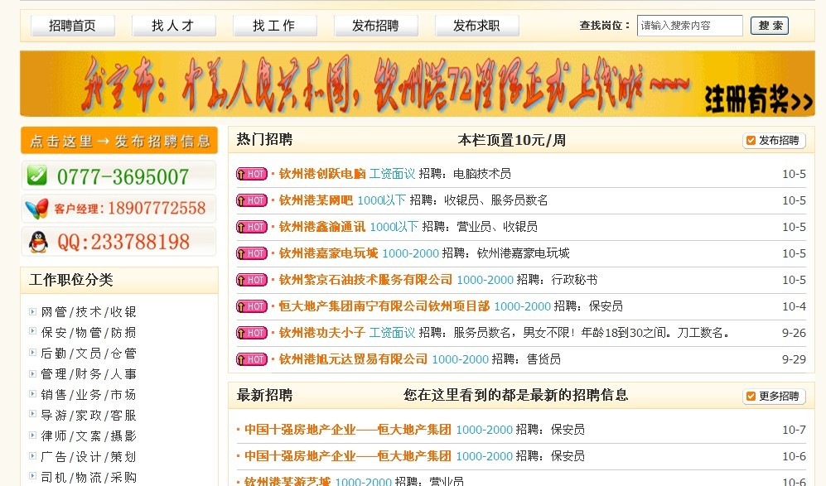Click the checkmark icon on 更多招聘 button
This screenshot has width=826, height=486.
pos(751,396)
